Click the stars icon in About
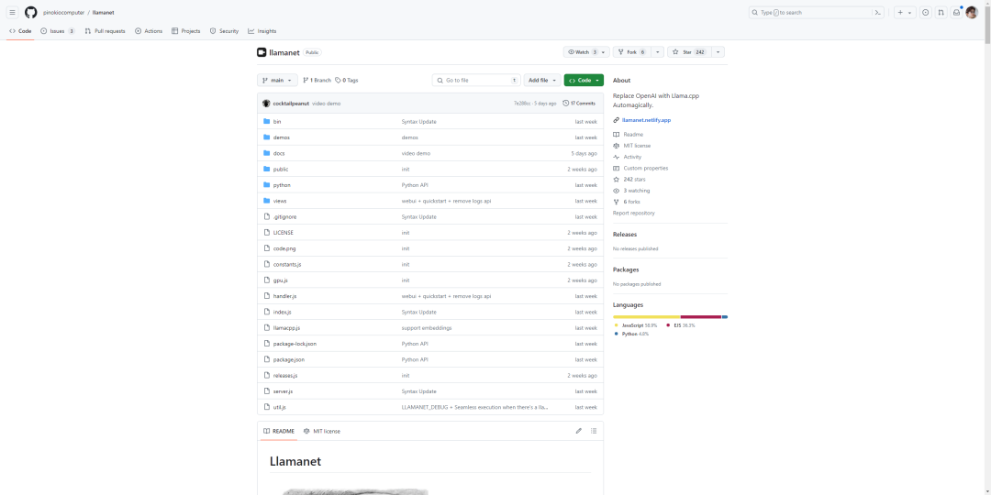This screenshot has width=991, height=495. click(617, 180)
